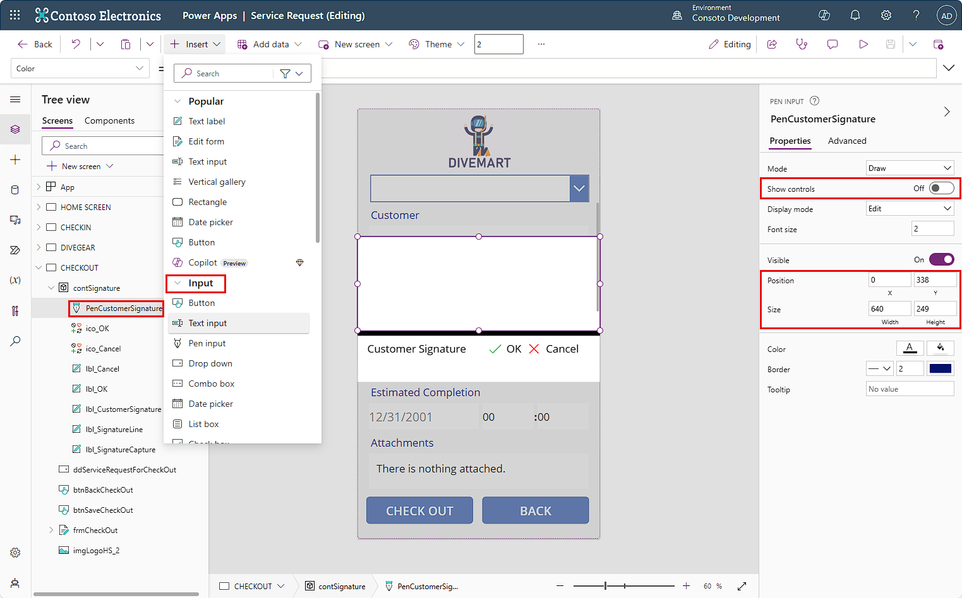This screenshot has width=962, height=598.
Task: Open the Media icon in left rail
Action: pyautogui.click(x=15, y=220)
